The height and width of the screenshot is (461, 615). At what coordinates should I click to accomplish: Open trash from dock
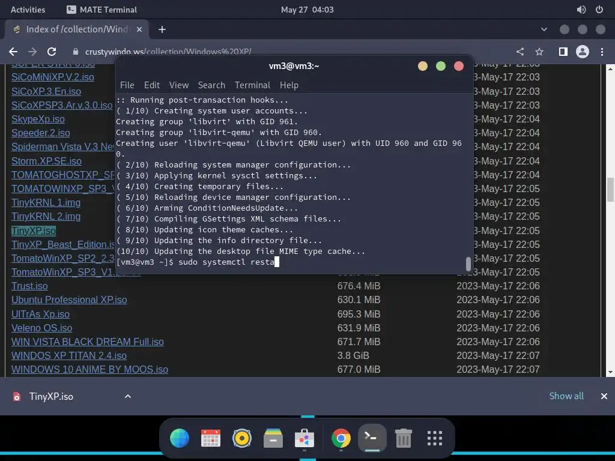[x=403, y=438]
